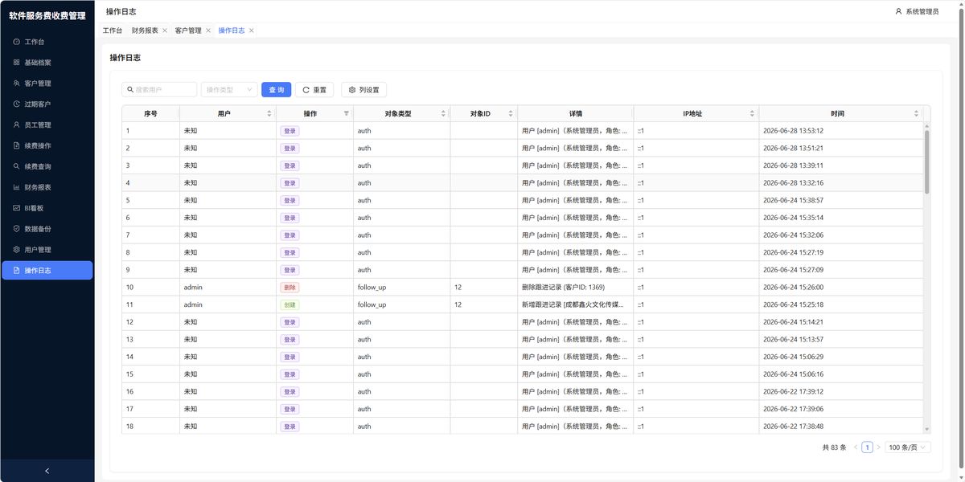Click the table vertical scrollbar

tap(926, 161)
